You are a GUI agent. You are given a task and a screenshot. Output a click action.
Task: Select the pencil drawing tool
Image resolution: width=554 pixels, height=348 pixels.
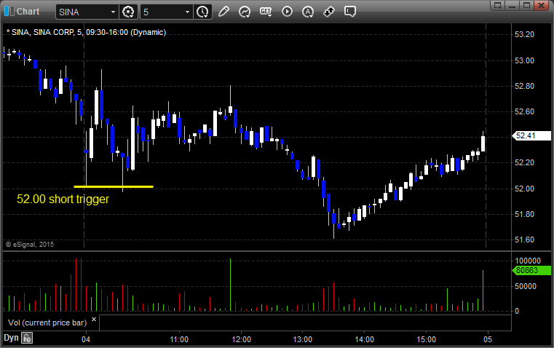223,12
